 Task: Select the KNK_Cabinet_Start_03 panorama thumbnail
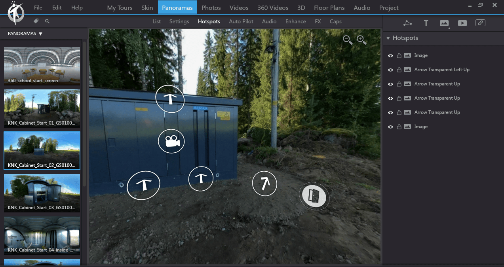tap(42, 193)
